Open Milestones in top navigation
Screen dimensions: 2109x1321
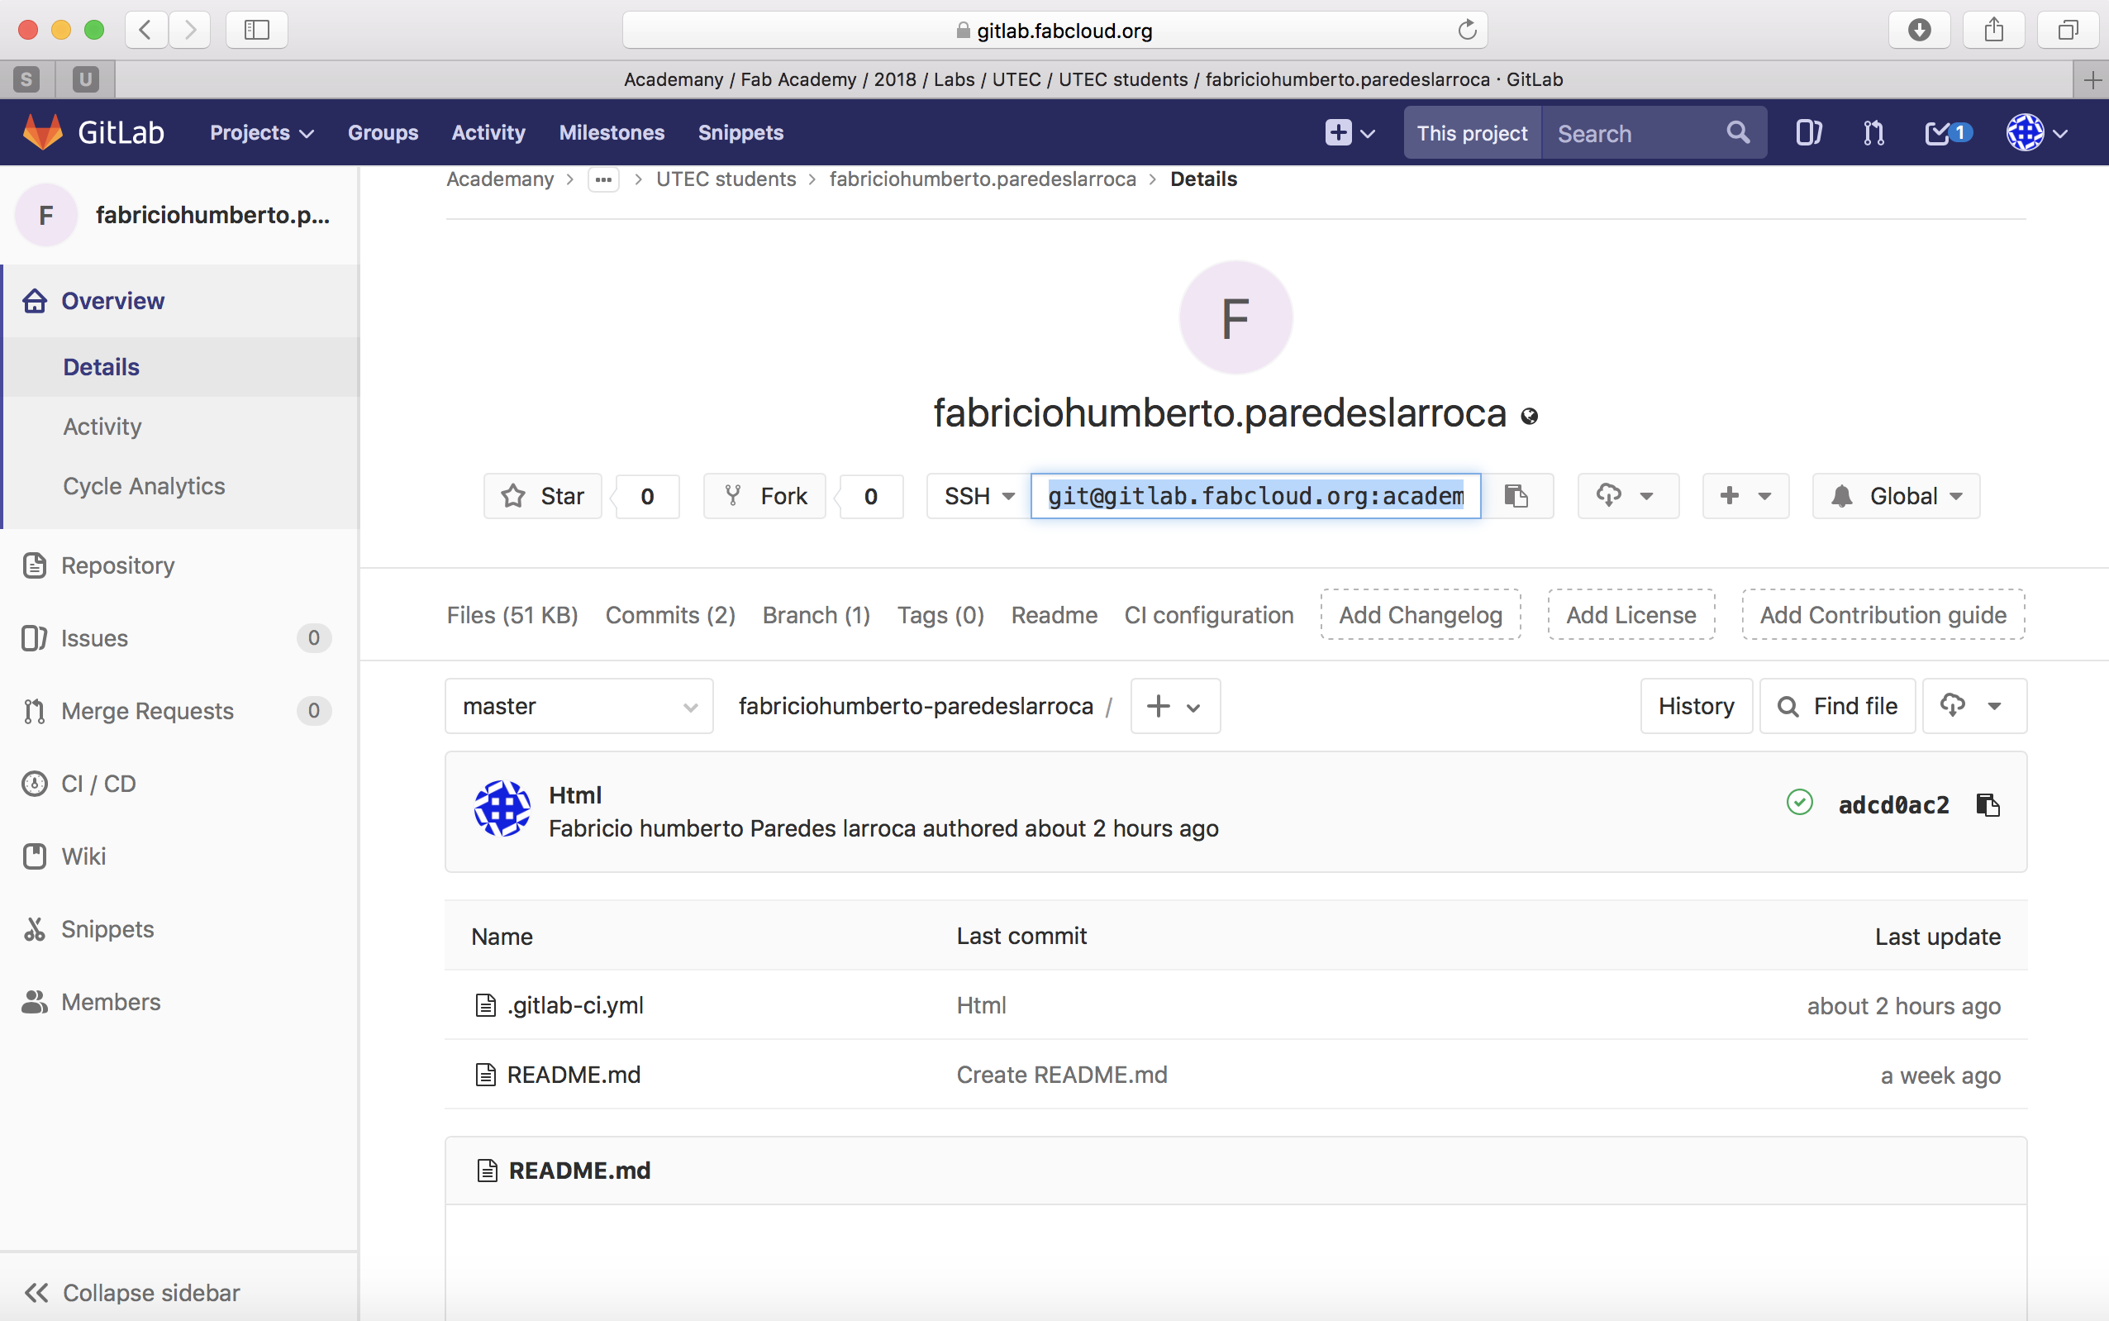[x=612, y=133]
